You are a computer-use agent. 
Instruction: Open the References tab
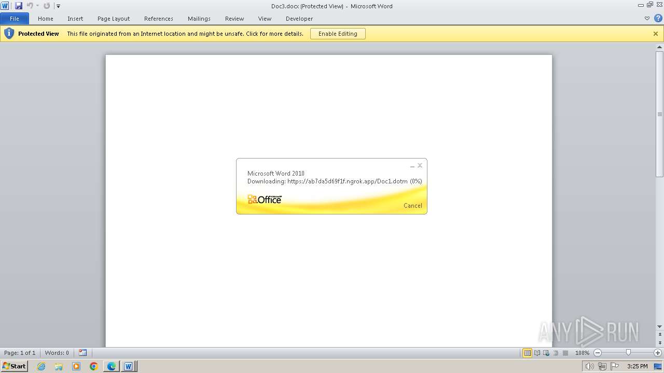coord(159,19)
